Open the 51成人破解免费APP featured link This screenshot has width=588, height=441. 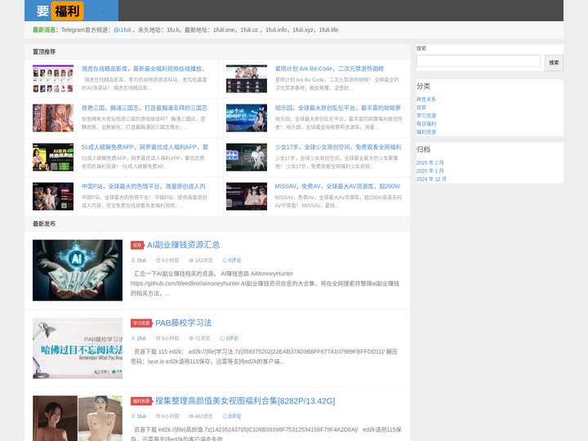coord(145,147)
